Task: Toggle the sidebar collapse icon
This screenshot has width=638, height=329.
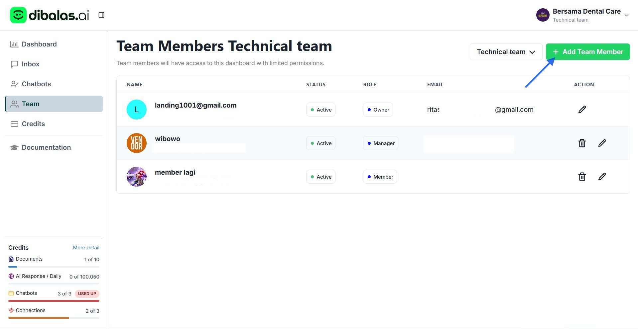Action: (101, 15)
